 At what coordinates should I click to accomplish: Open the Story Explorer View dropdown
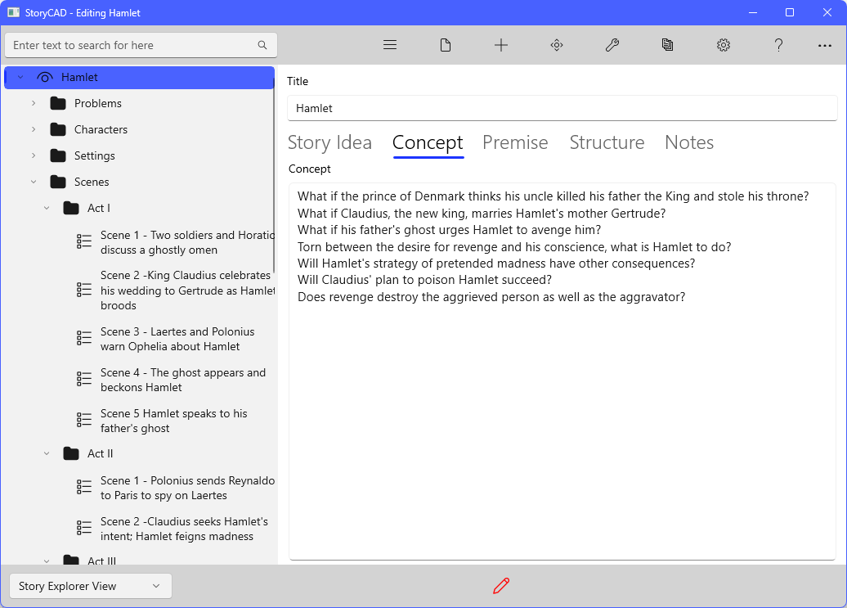click(91, 586)
